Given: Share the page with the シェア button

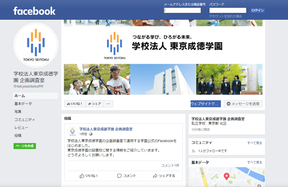Looking at the screenshot, I should point(95,104).
